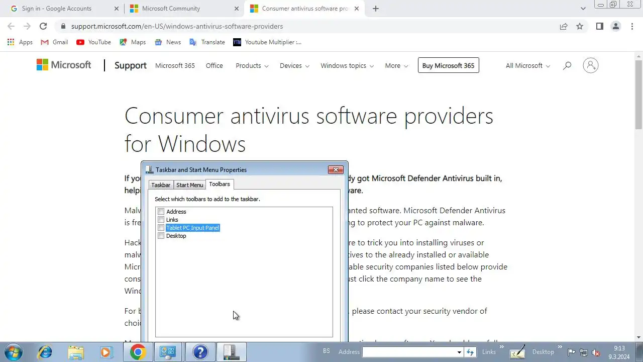Viewport: 643px width, 362px height.
Task: Expand Links toolbar chevron in taskbar
Action: pyautogui.click(x=501, y=347)
